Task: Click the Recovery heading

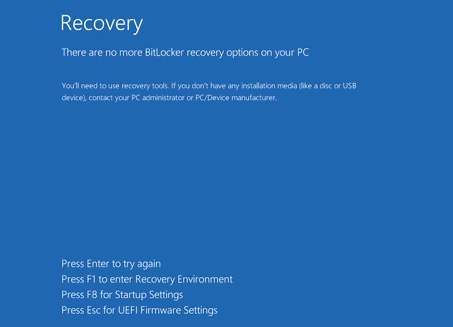Action: [101, 23]
